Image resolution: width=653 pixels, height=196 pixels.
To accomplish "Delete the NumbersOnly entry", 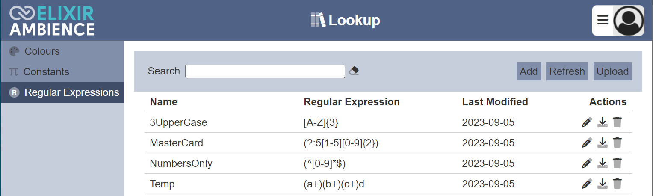I will point(617,163).
